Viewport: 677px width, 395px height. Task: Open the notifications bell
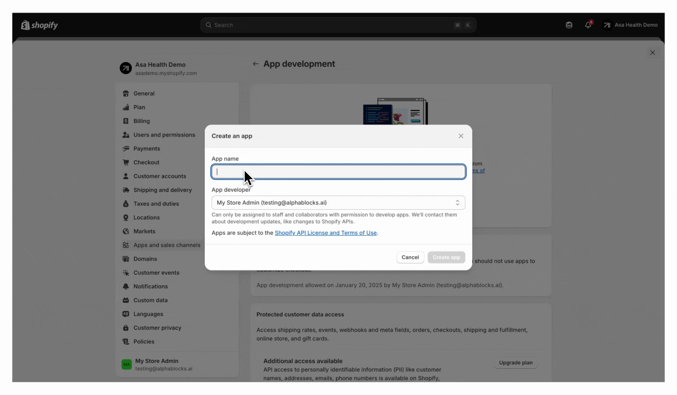point(588,25)
